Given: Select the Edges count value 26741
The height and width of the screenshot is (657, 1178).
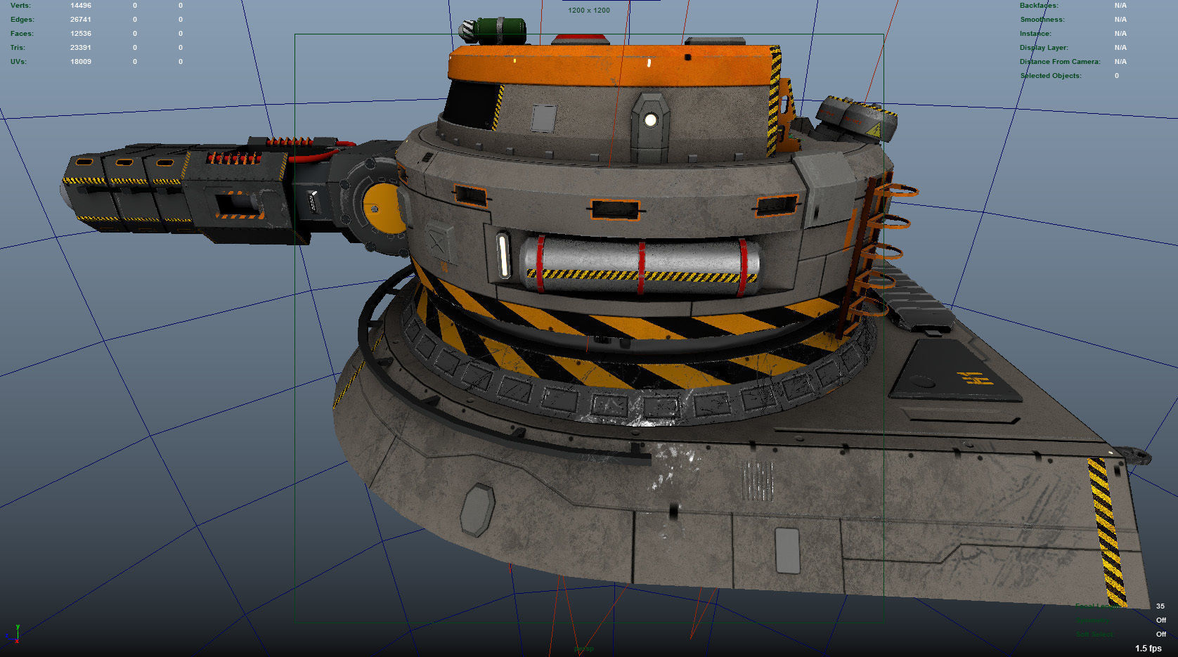Looking at the screenshot, I should (x=81, y=20).
